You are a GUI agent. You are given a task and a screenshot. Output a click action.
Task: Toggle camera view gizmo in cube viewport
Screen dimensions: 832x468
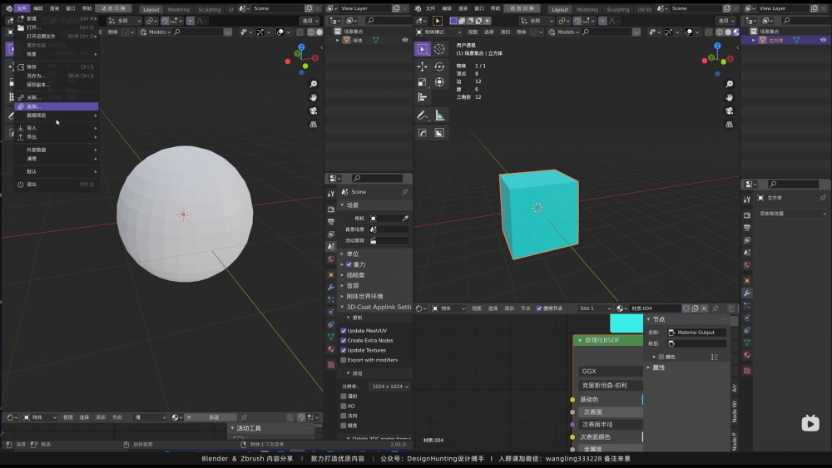tap(730, 111)
